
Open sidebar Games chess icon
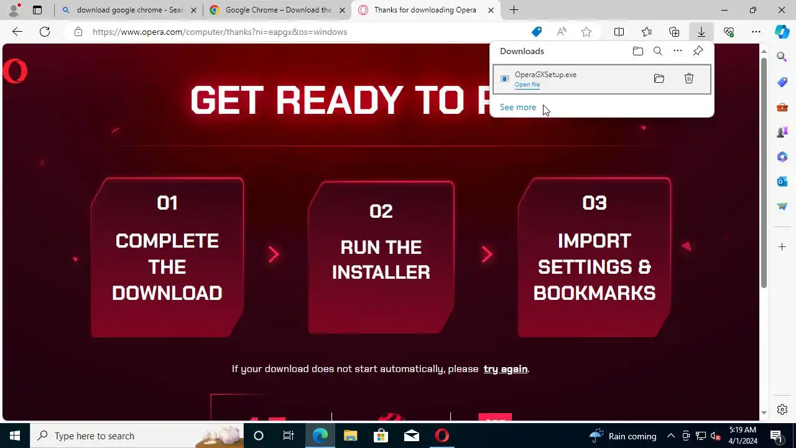point(782,132)
